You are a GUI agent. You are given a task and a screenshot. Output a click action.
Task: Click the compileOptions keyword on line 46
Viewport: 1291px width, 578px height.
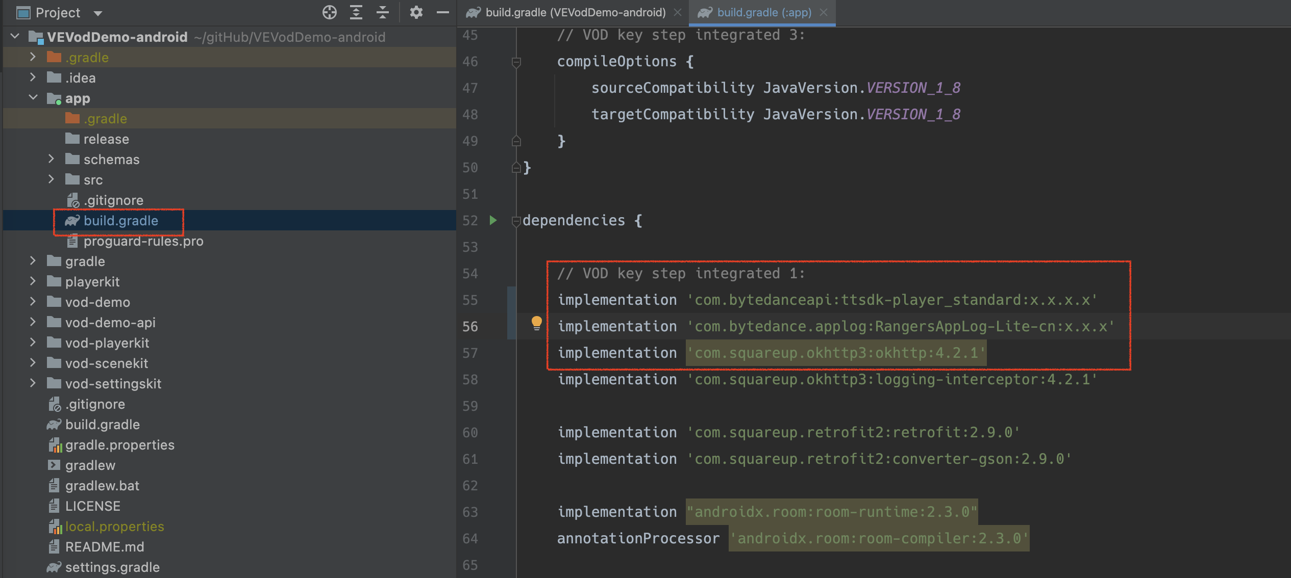coord(616,62)
